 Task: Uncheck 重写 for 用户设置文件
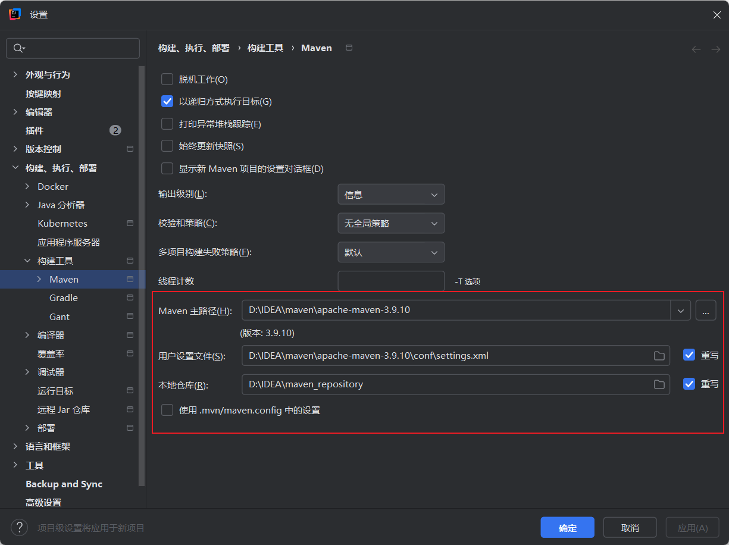click(689, 355)
